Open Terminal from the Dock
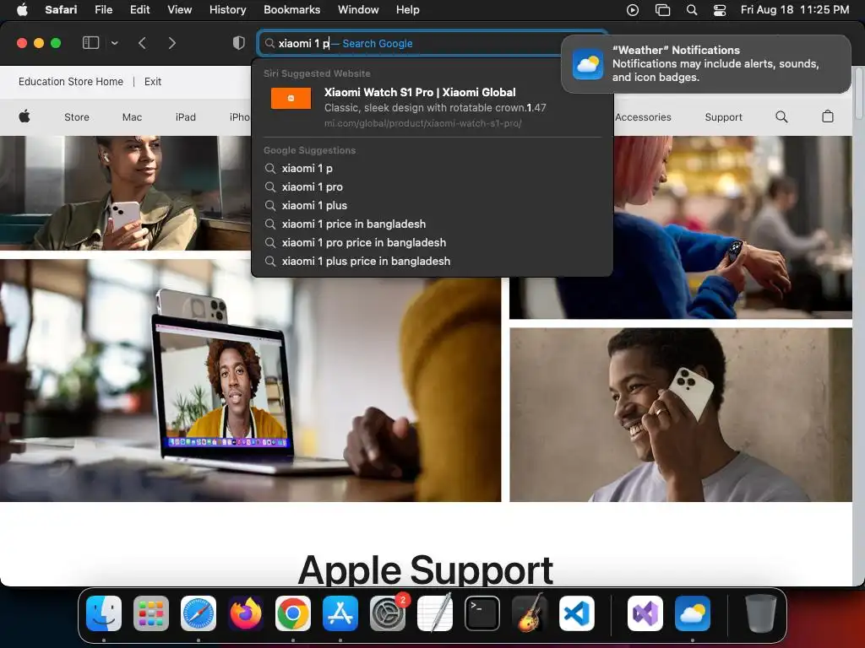The width and height of the screenshot is (865, 648). pos(482,613)
